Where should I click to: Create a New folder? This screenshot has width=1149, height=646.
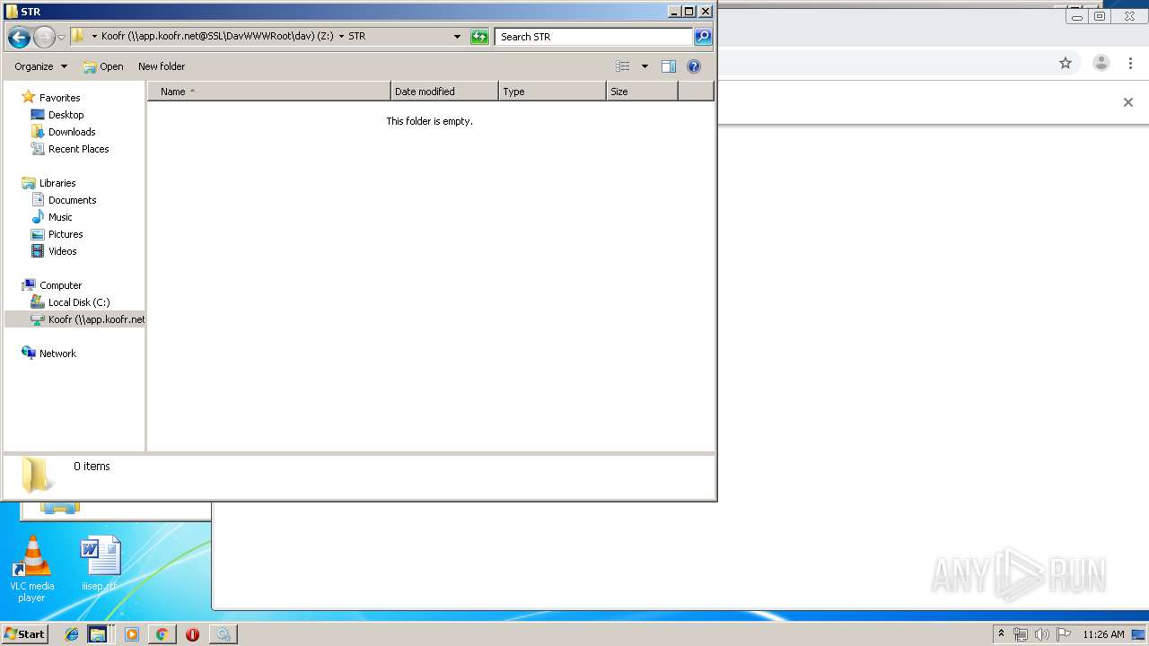[162, 66]
